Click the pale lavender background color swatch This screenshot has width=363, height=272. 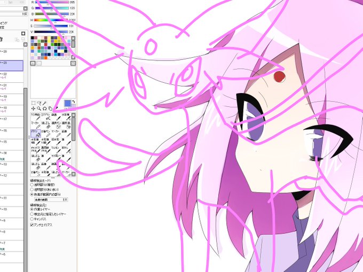74,106
